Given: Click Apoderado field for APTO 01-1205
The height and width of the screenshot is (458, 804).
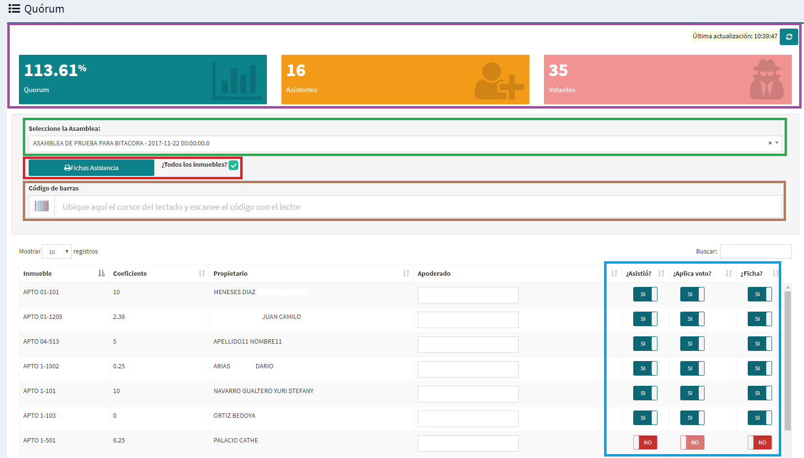Looking at the screenshot, I should coord(468,320).
